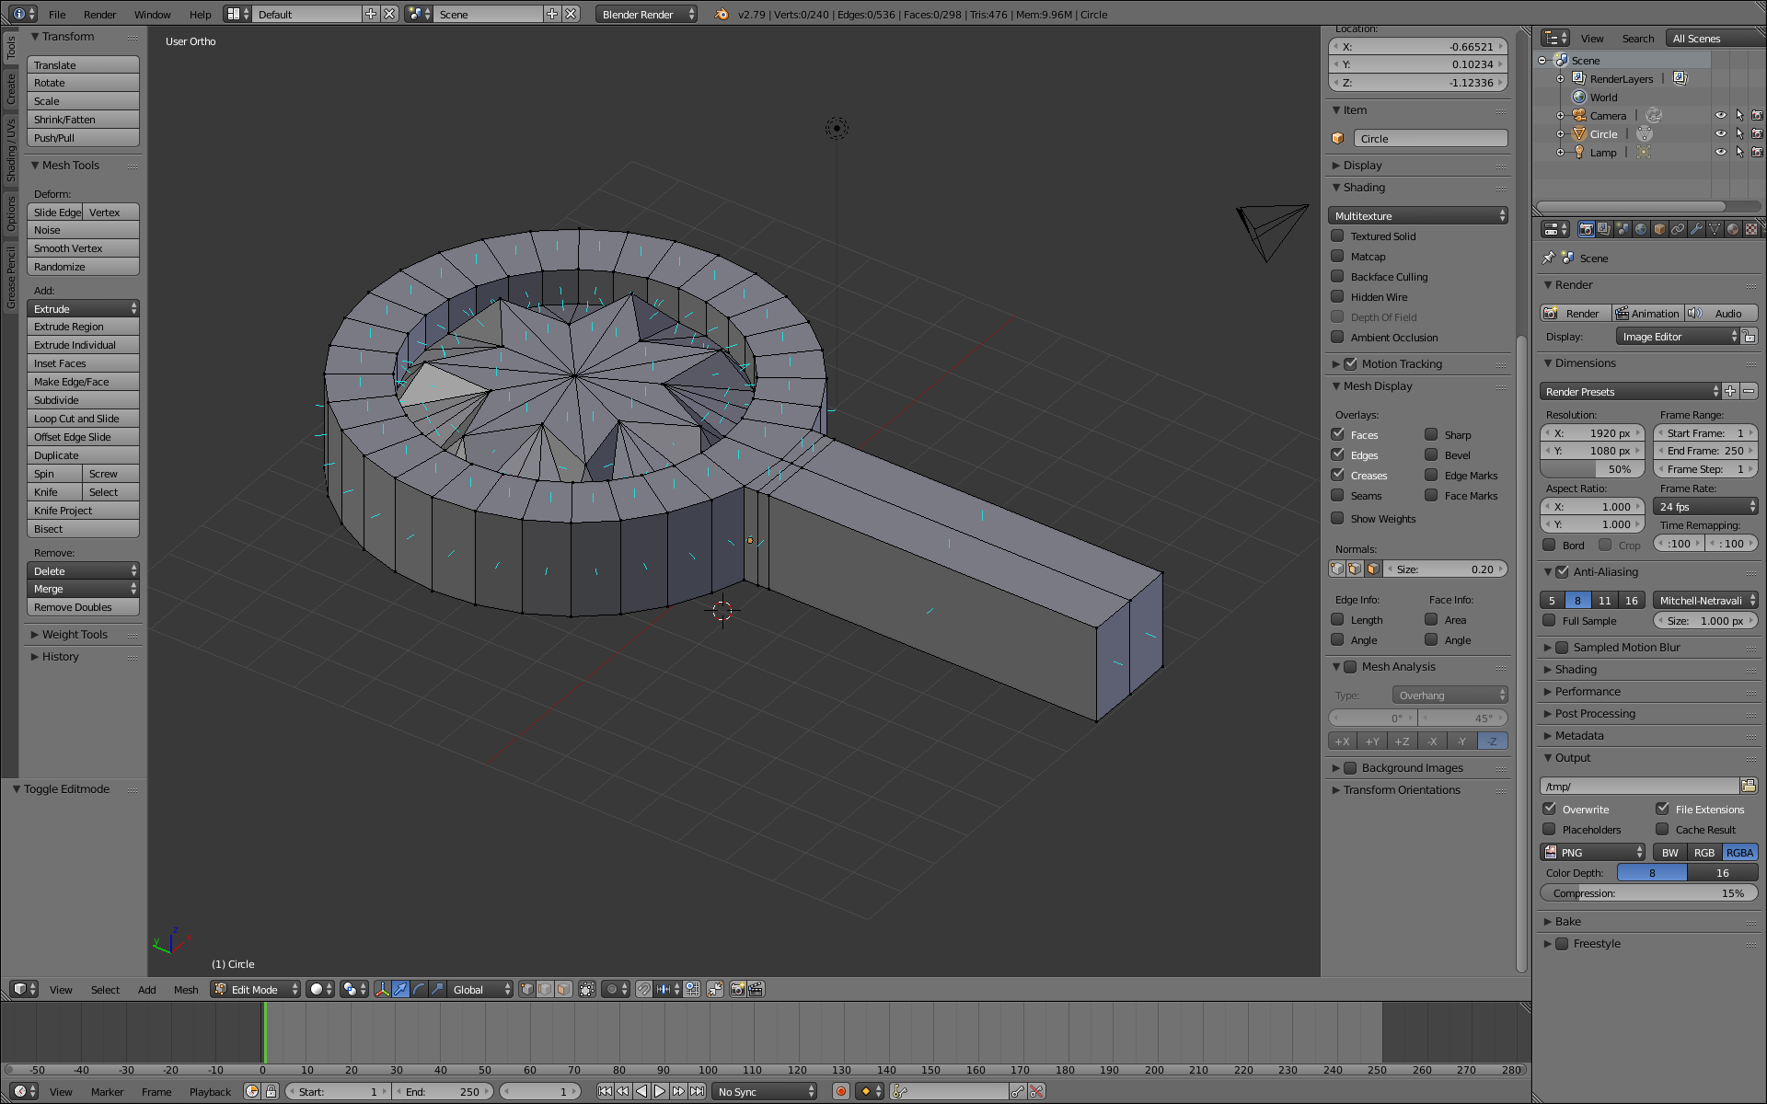This screenshot has width=1767, height=1104.
Task: Open the Mesh menu in 3D header
Action: click(x=186, y=989)
